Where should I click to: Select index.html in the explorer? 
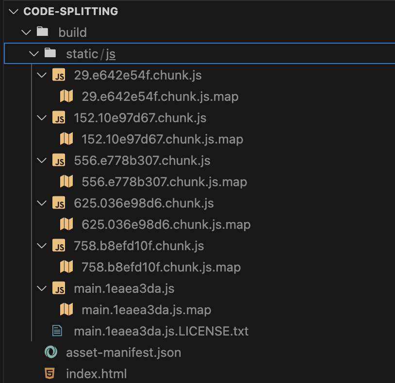pyautogui.click(x=96, y=373)
